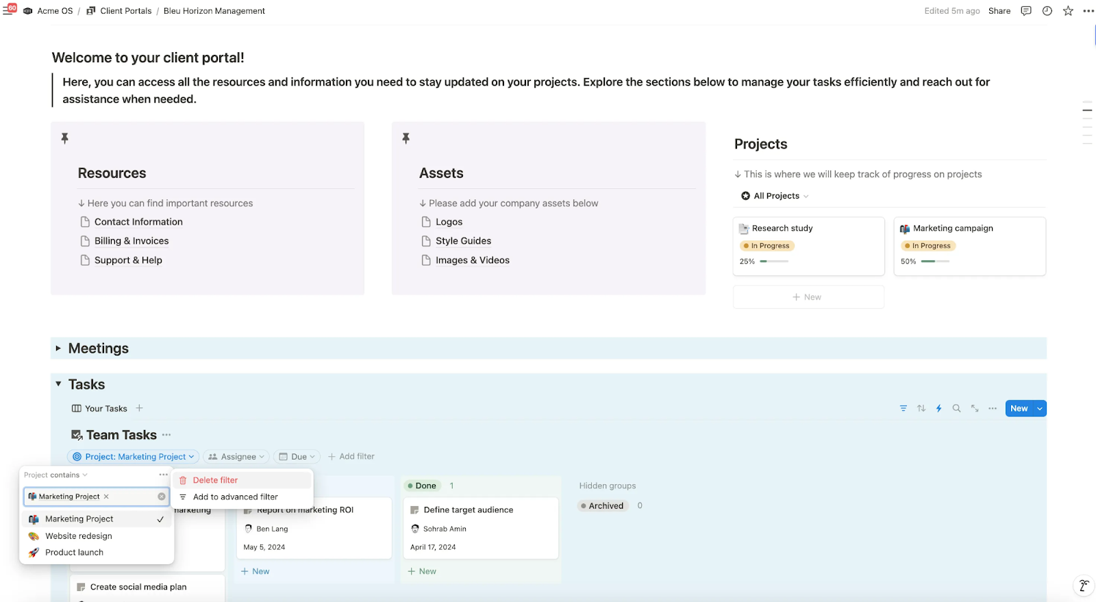Screen dimensions: 1096x602
Task: Clear the filter input with the X button
Action: [162, 497]
